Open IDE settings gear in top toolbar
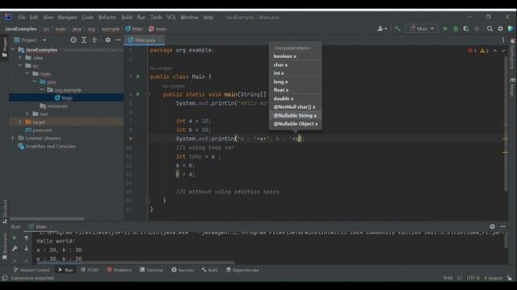The height and width of the screenshot is (290, 517). pyautogui.click(x=501, y=29)
